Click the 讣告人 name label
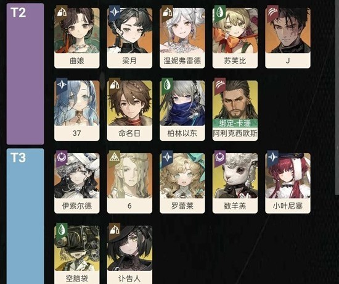The image size is (339, 284). [x=129, y=278]
